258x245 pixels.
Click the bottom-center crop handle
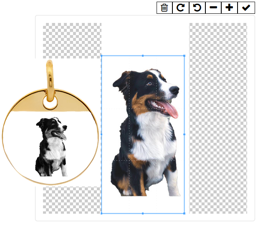143,213
